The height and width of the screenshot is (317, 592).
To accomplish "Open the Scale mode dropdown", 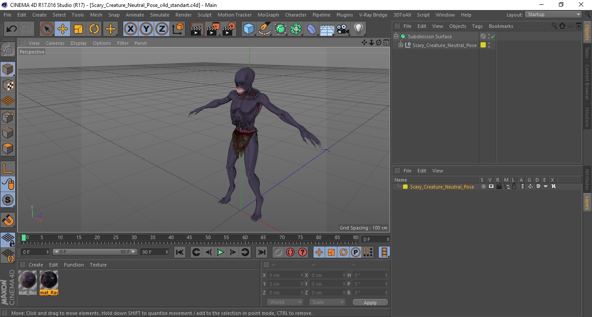I will 327,302.
